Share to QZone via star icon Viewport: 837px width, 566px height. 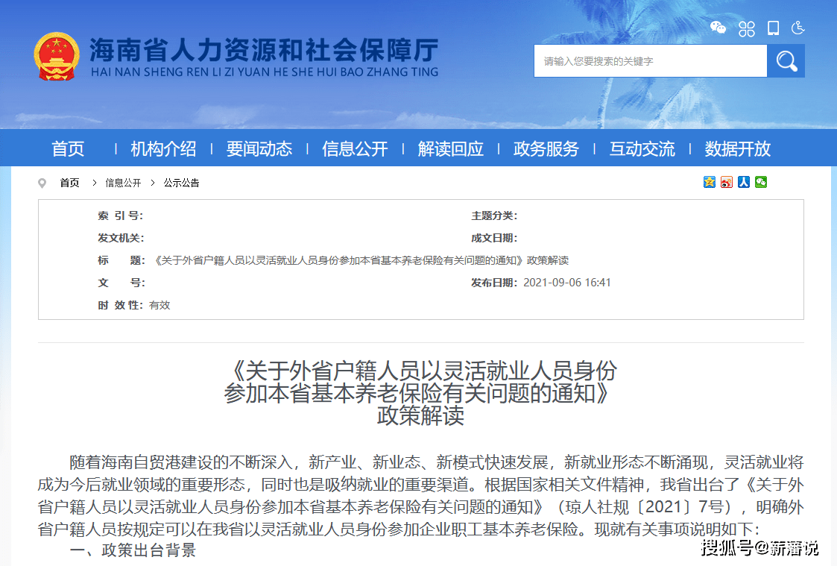point(710,182)
